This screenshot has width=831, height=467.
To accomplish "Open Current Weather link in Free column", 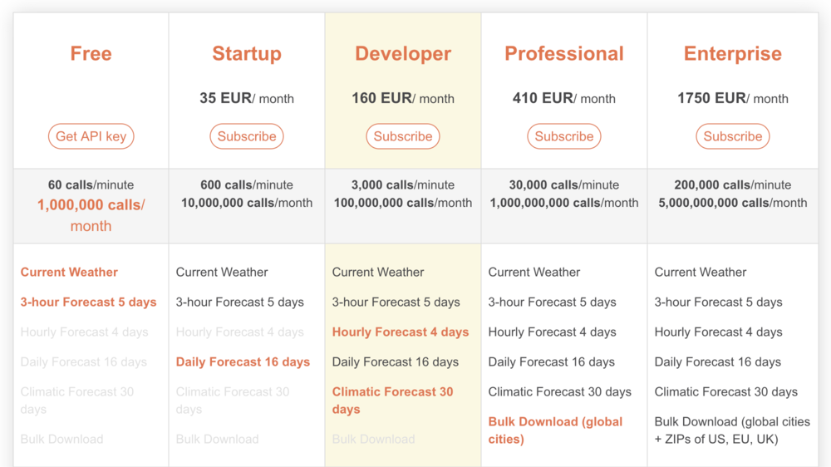I will point(69,272).
